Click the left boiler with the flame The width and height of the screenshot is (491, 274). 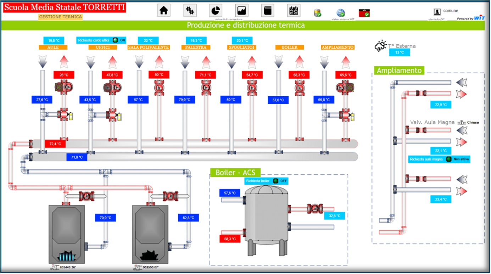(67, 234)
